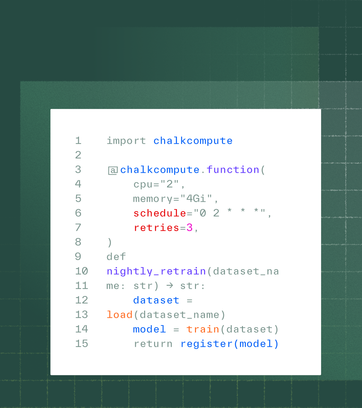Click the purple "function" keyword
The width and height of the screenshot is (362, 408).
tap(233, 170)
